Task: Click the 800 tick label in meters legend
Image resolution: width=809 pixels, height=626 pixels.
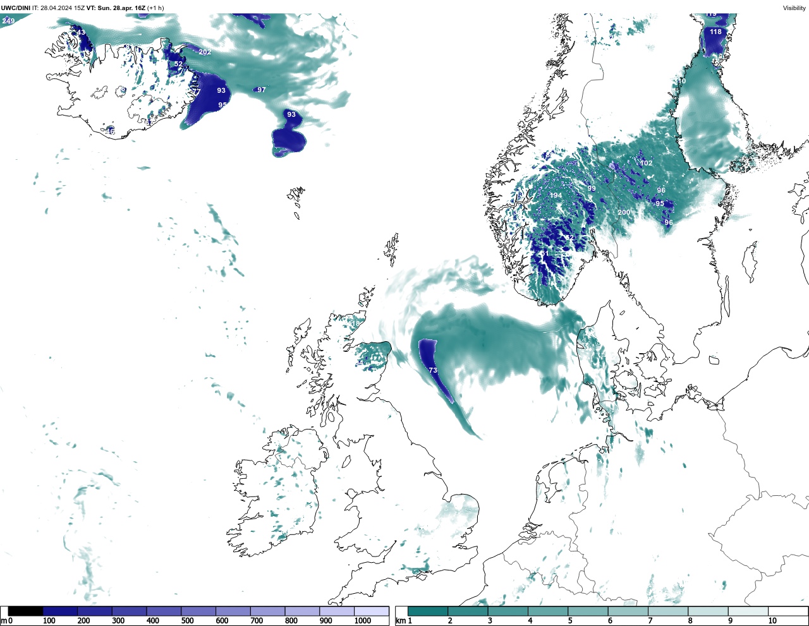Action: (291, 621)
